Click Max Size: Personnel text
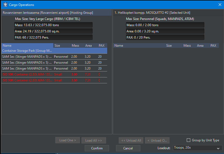The width and height of the screenshot is (224, 154). 160,19
